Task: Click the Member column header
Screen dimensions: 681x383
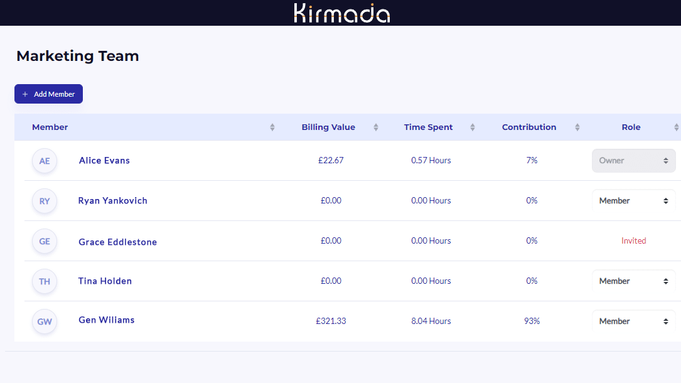Action: pos(50,127)
